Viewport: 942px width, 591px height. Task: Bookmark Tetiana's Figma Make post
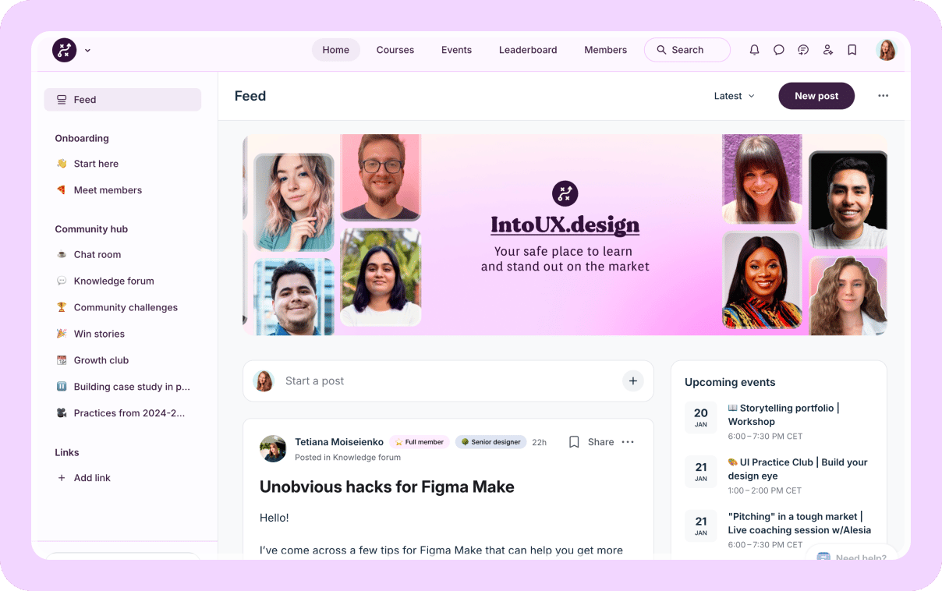coord(574,442)
